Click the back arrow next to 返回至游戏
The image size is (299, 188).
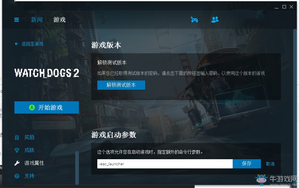(x=17, y=44)
